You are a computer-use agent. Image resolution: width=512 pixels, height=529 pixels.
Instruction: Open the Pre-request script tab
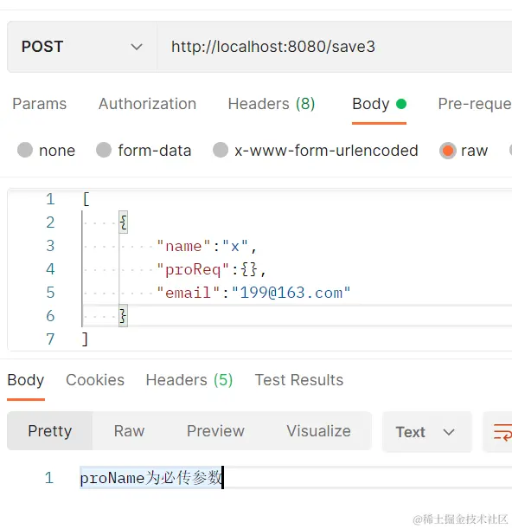click(475, 104)
